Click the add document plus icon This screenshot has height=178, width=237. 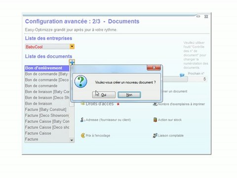coord(72,62)
